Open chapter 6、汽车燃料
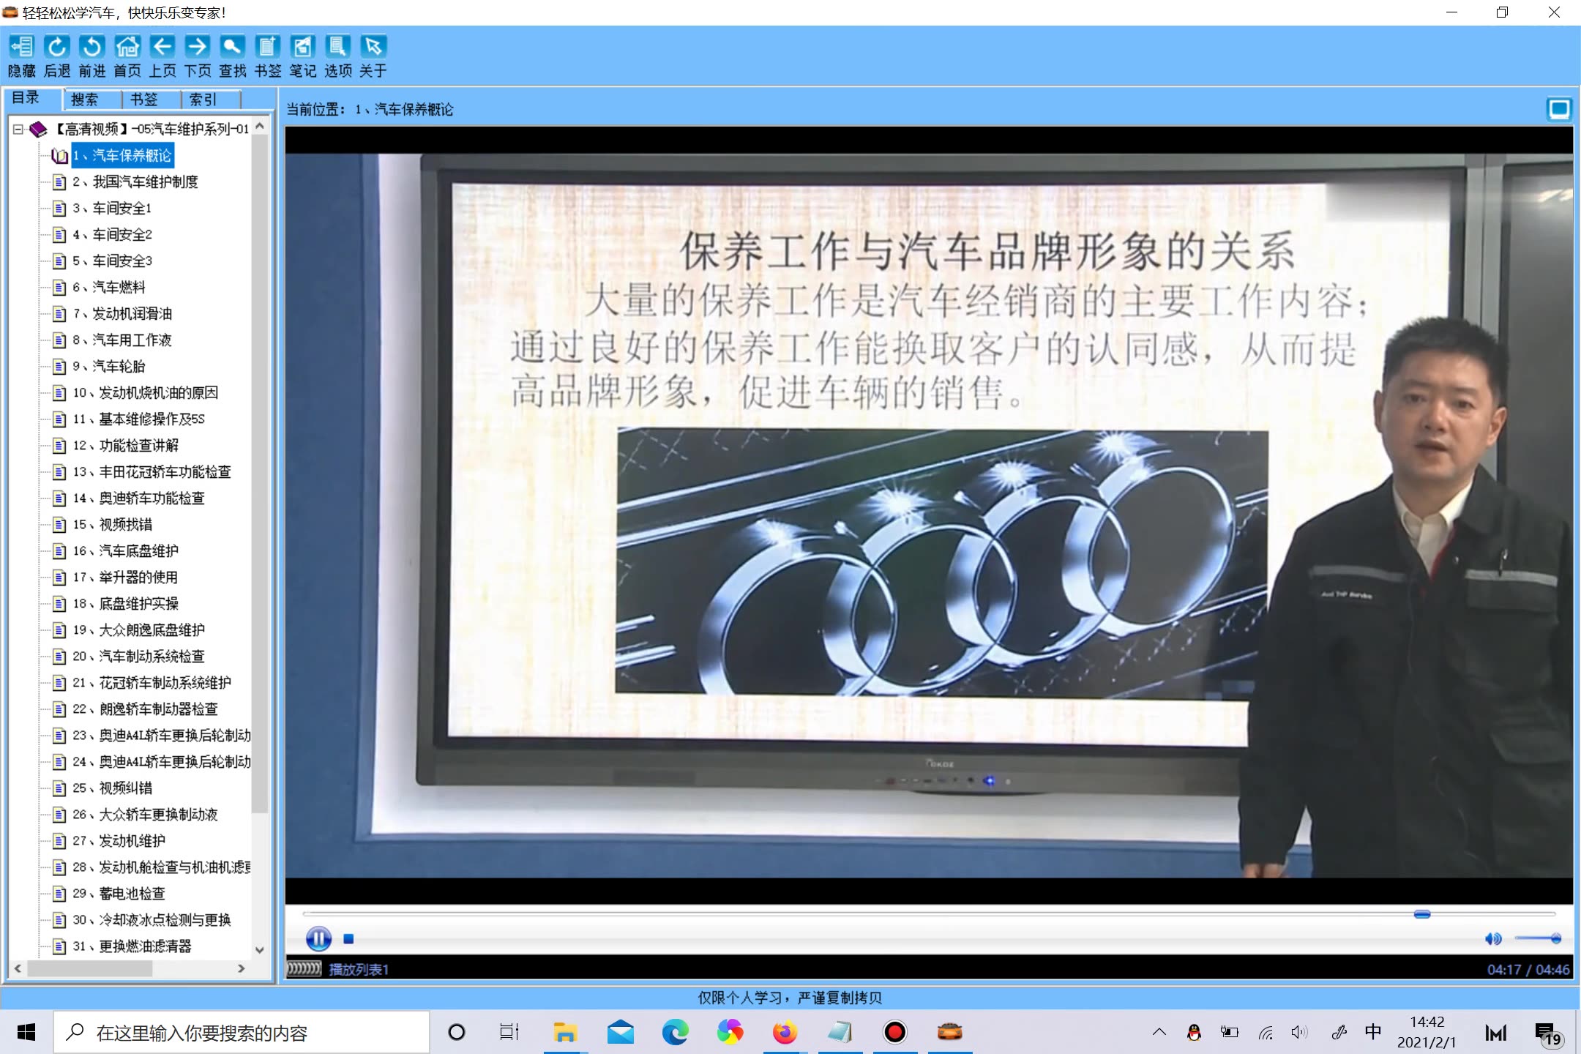The width and height of the screenshot is (1581, 1054). (109, 288)
